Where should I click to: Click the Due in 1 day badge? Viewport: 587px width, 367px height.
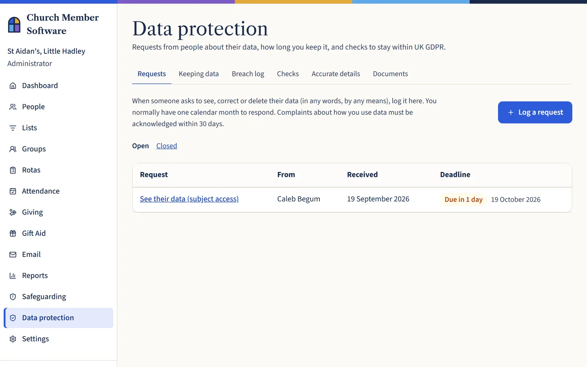pyautogui.click(x=463, y=200)
